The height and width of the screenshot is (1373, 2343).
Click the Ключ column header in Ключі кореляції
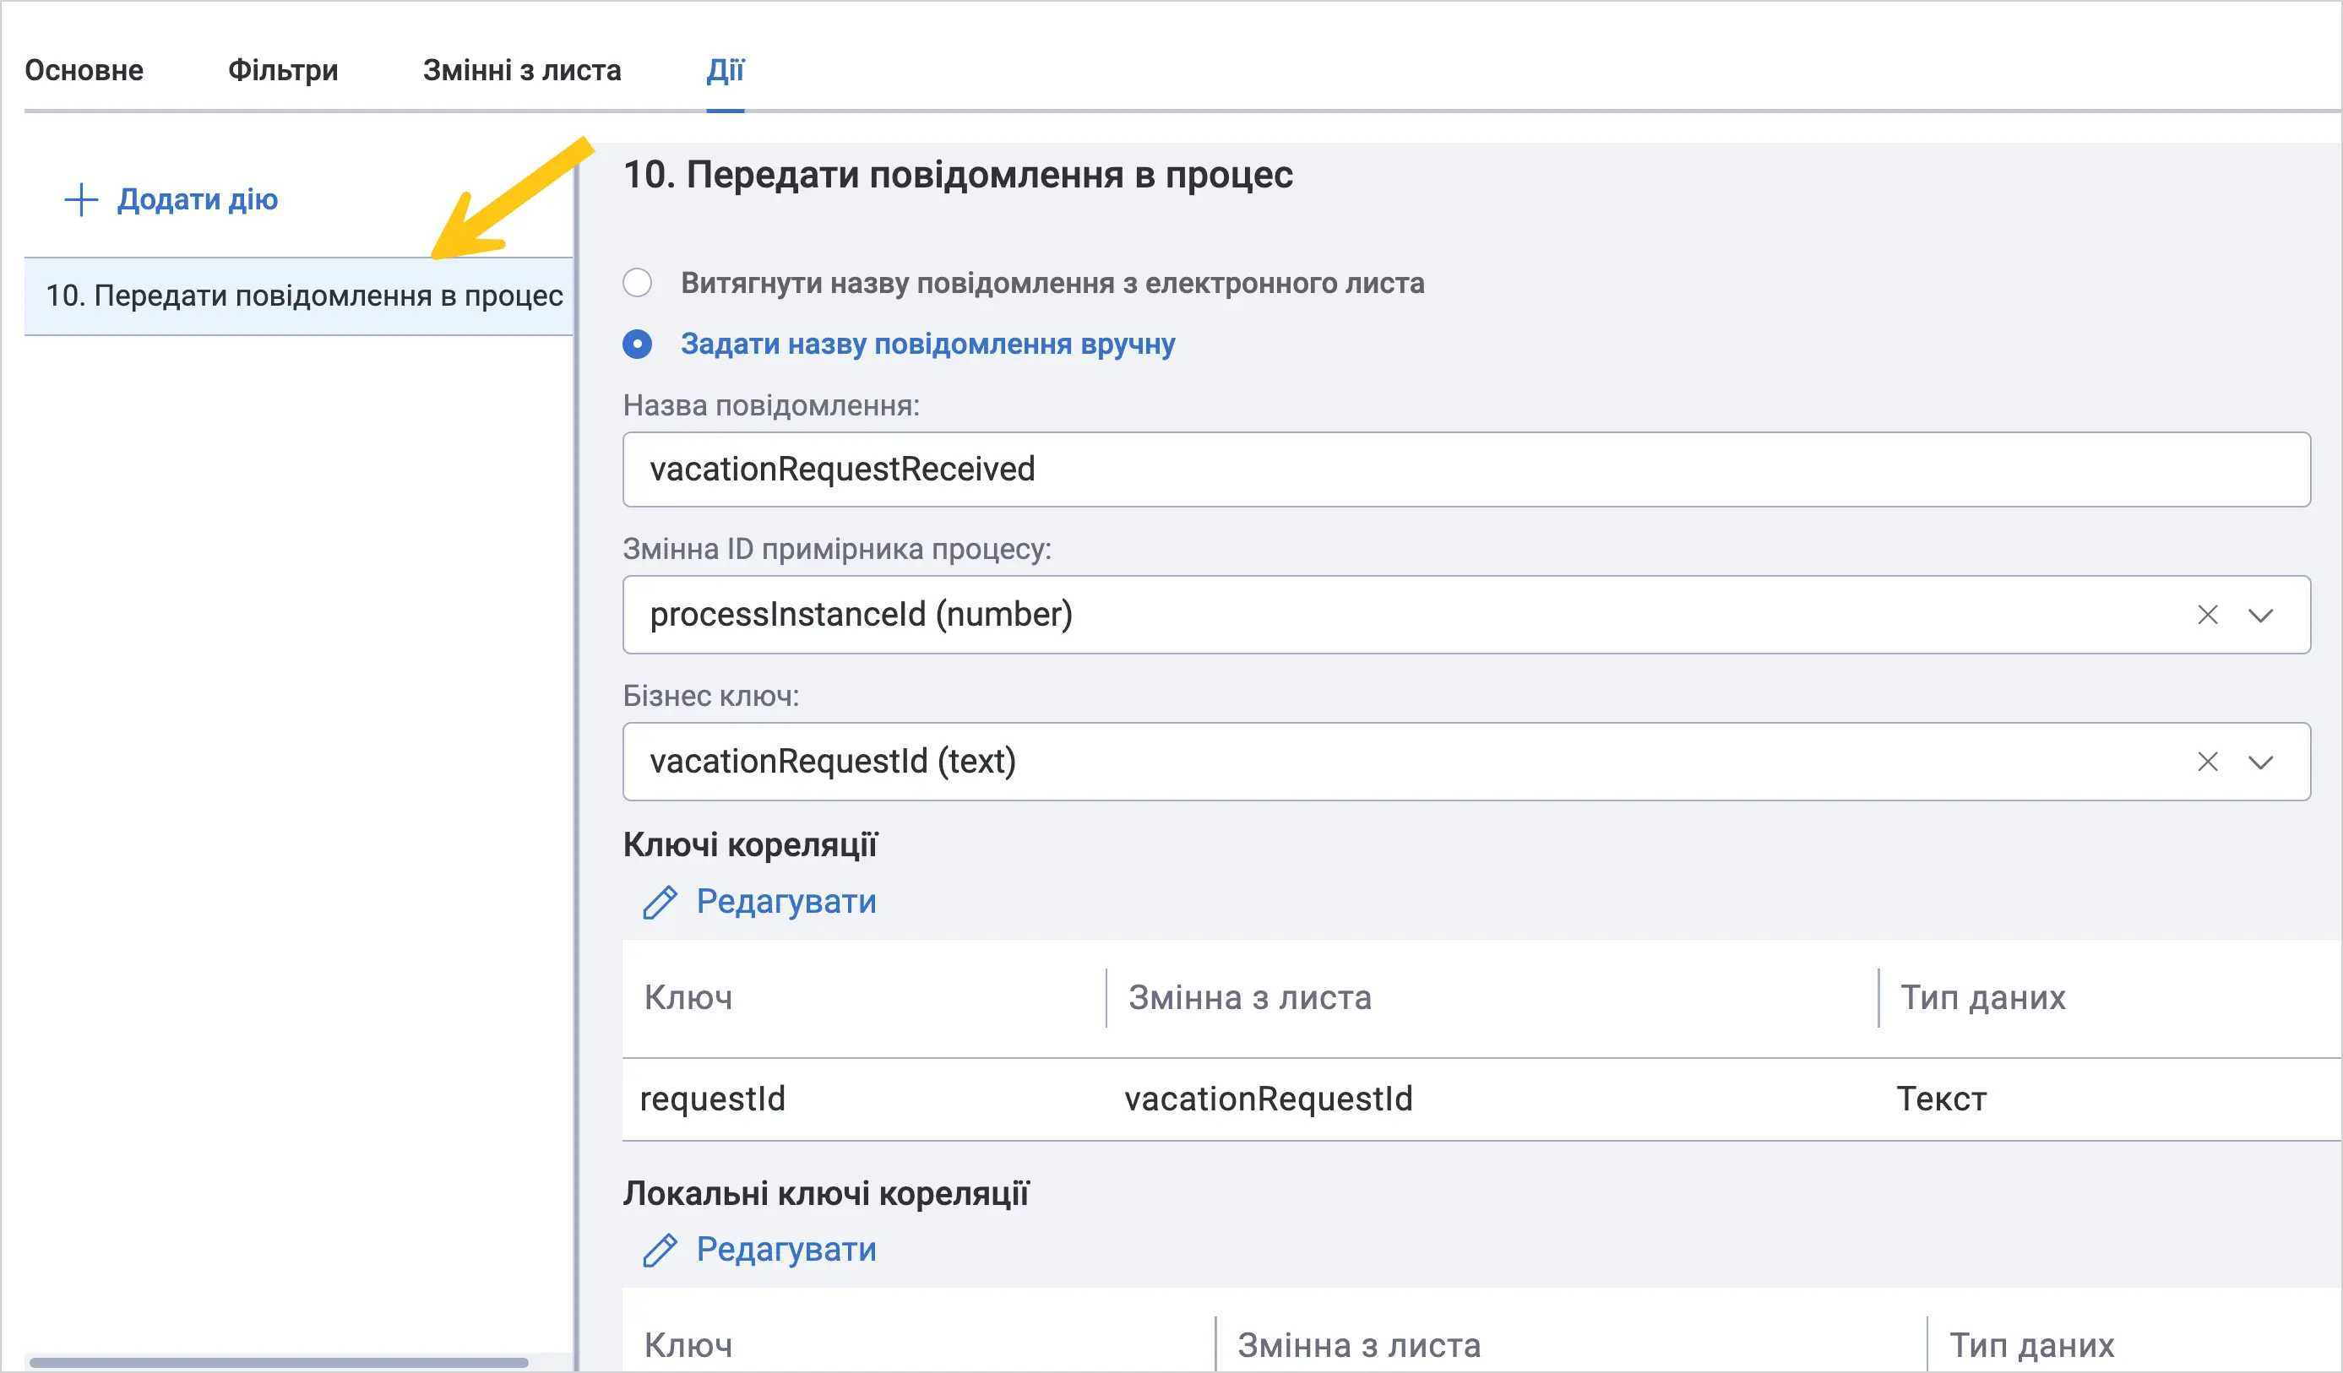pyautogui.click(x=688, y=998)
